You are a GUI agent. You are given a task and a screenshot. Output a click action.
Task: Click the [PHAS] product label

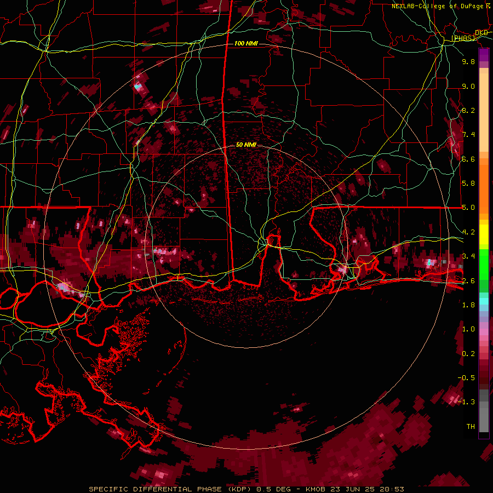click(463, 38)
